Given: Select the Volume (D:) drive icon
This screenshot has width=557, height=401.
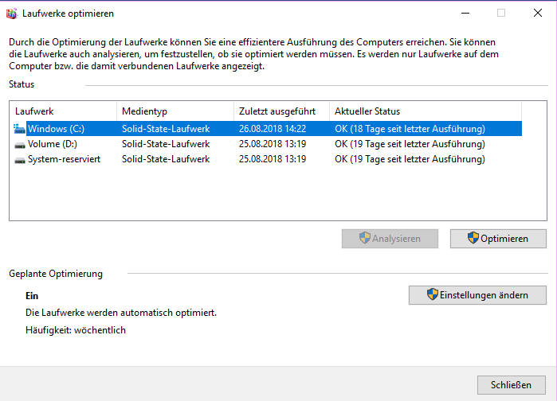Looking at the screenshot, I should coord(20,145).
